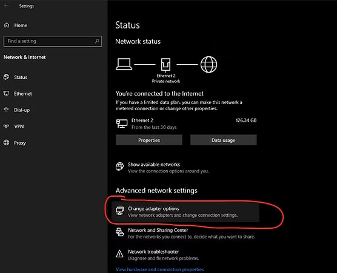Click the Internet globe icon in network diagram
The image size is (337, 273).
(x=209, y=64)
